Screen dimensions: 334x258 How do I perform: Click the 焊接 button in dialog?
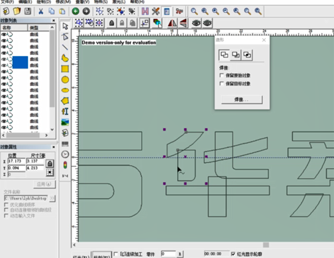click(242, 100)
